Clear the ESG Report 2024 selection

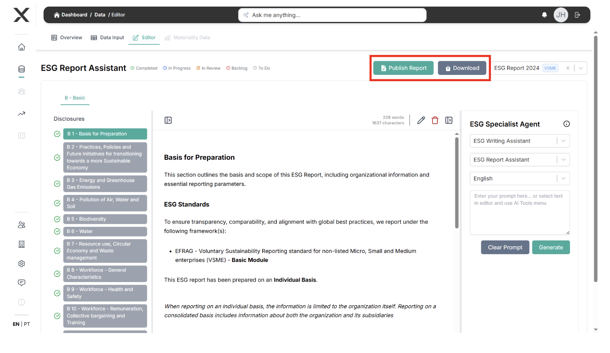[568, 68]
